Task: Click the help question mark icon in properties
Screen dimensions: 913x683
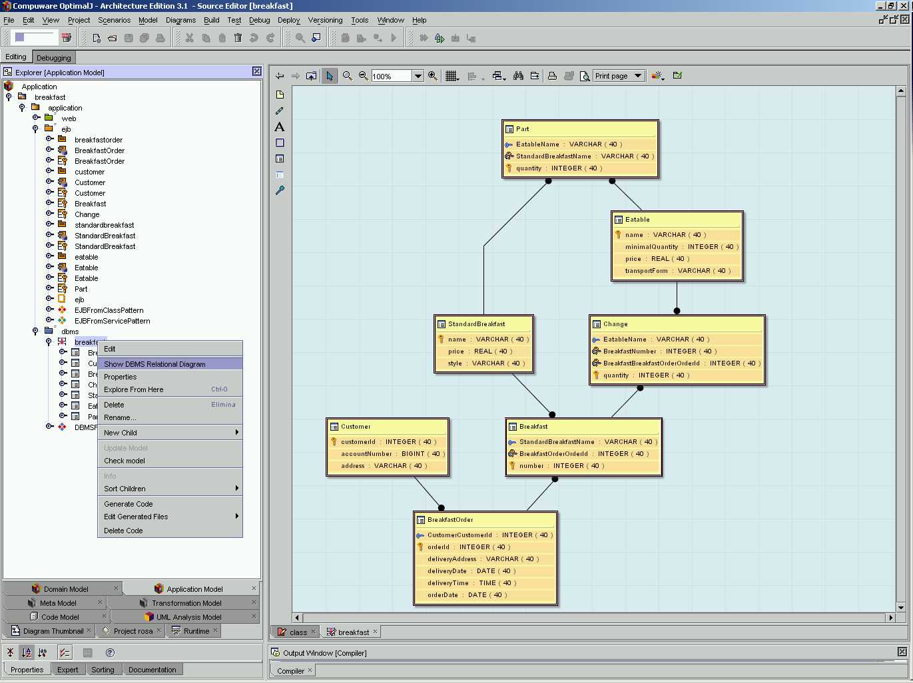Action: point(110,652)
